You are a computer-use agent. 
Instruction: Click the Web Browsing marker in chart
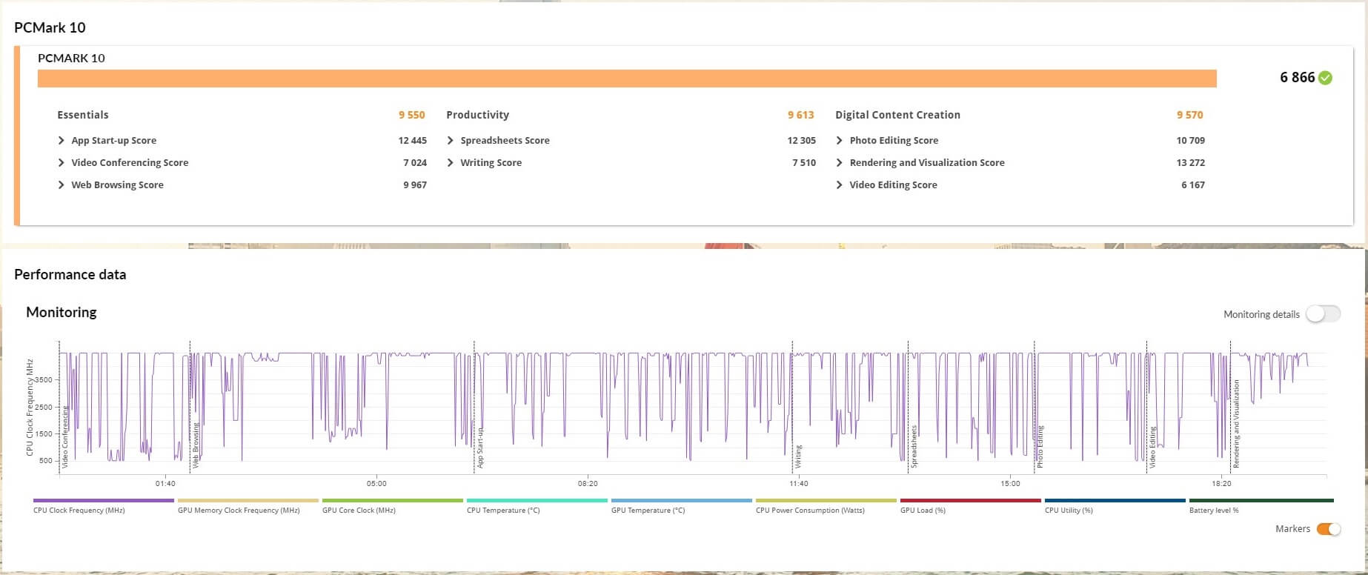click(x=196, y=445)
